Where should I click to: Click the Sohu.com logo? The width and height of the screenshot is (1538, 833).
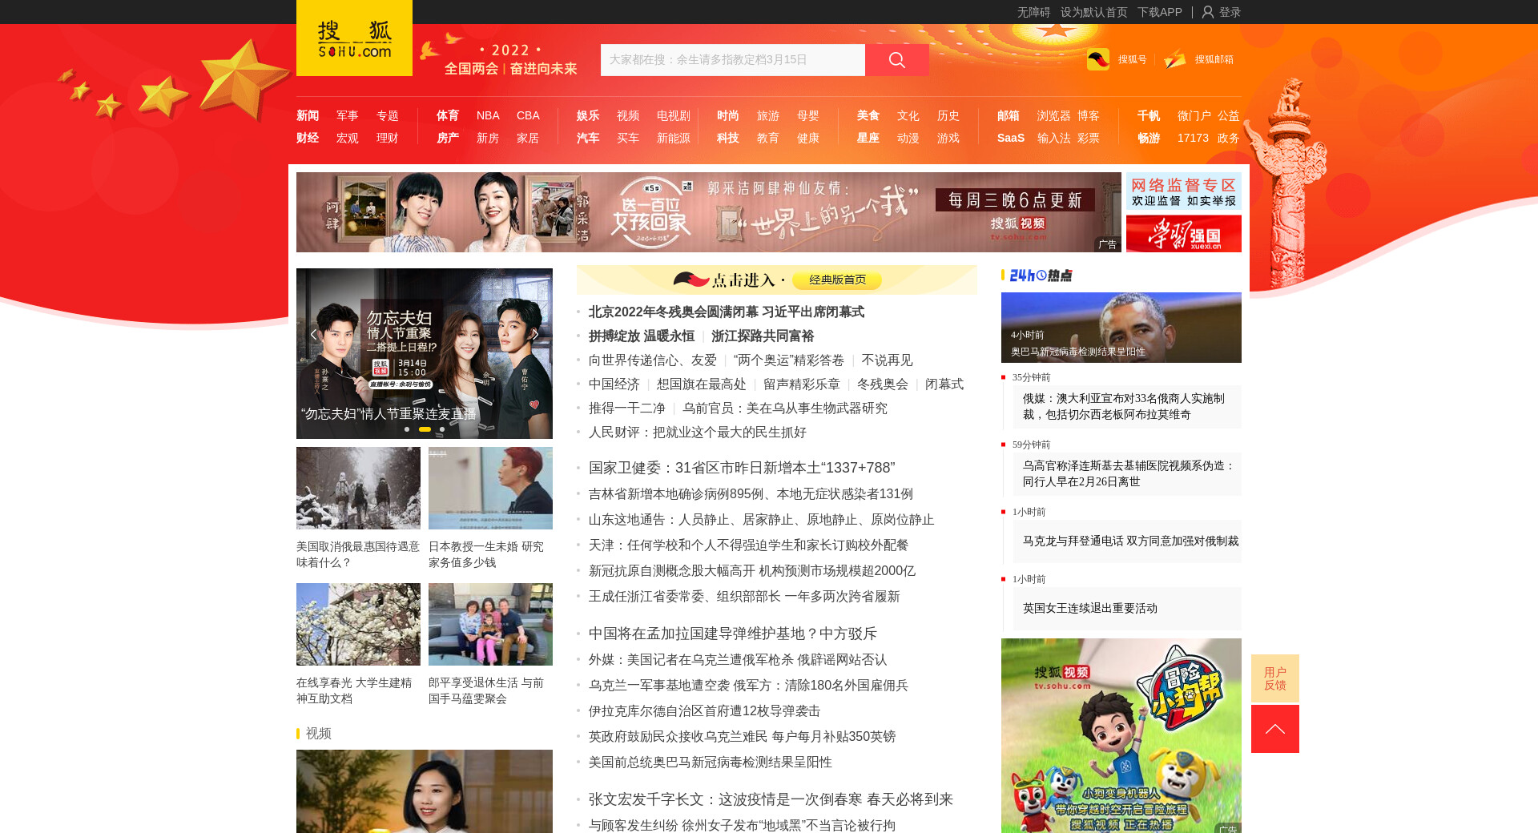pyautogui.click(x=354, y=38)
